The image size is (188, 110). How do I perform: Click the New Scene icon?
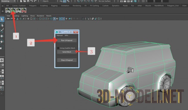(21, 1)
